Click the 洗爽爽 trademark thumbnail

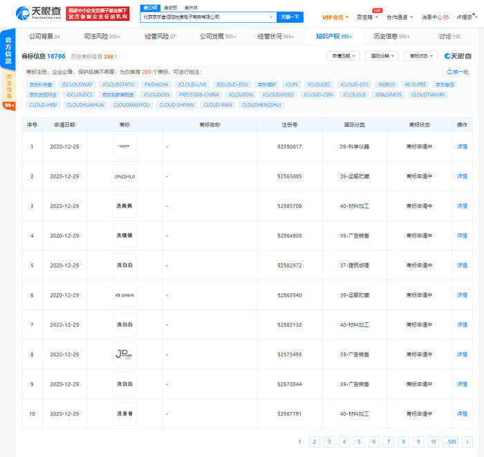[124, 206]
